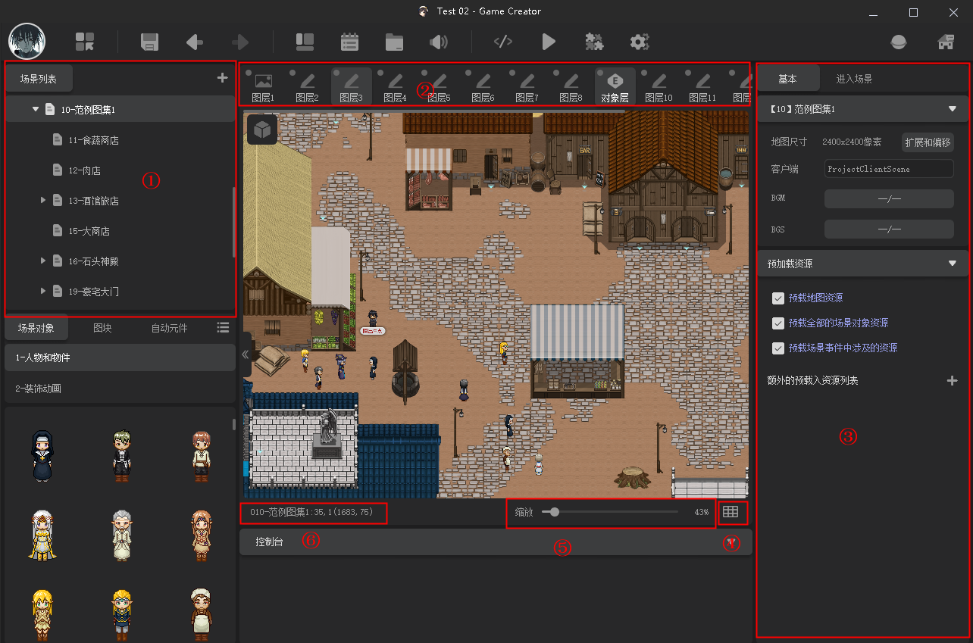Collapse the 10-范例图集1 tree node
Screen dimensions: 973x643
click(x=35, y=110)
